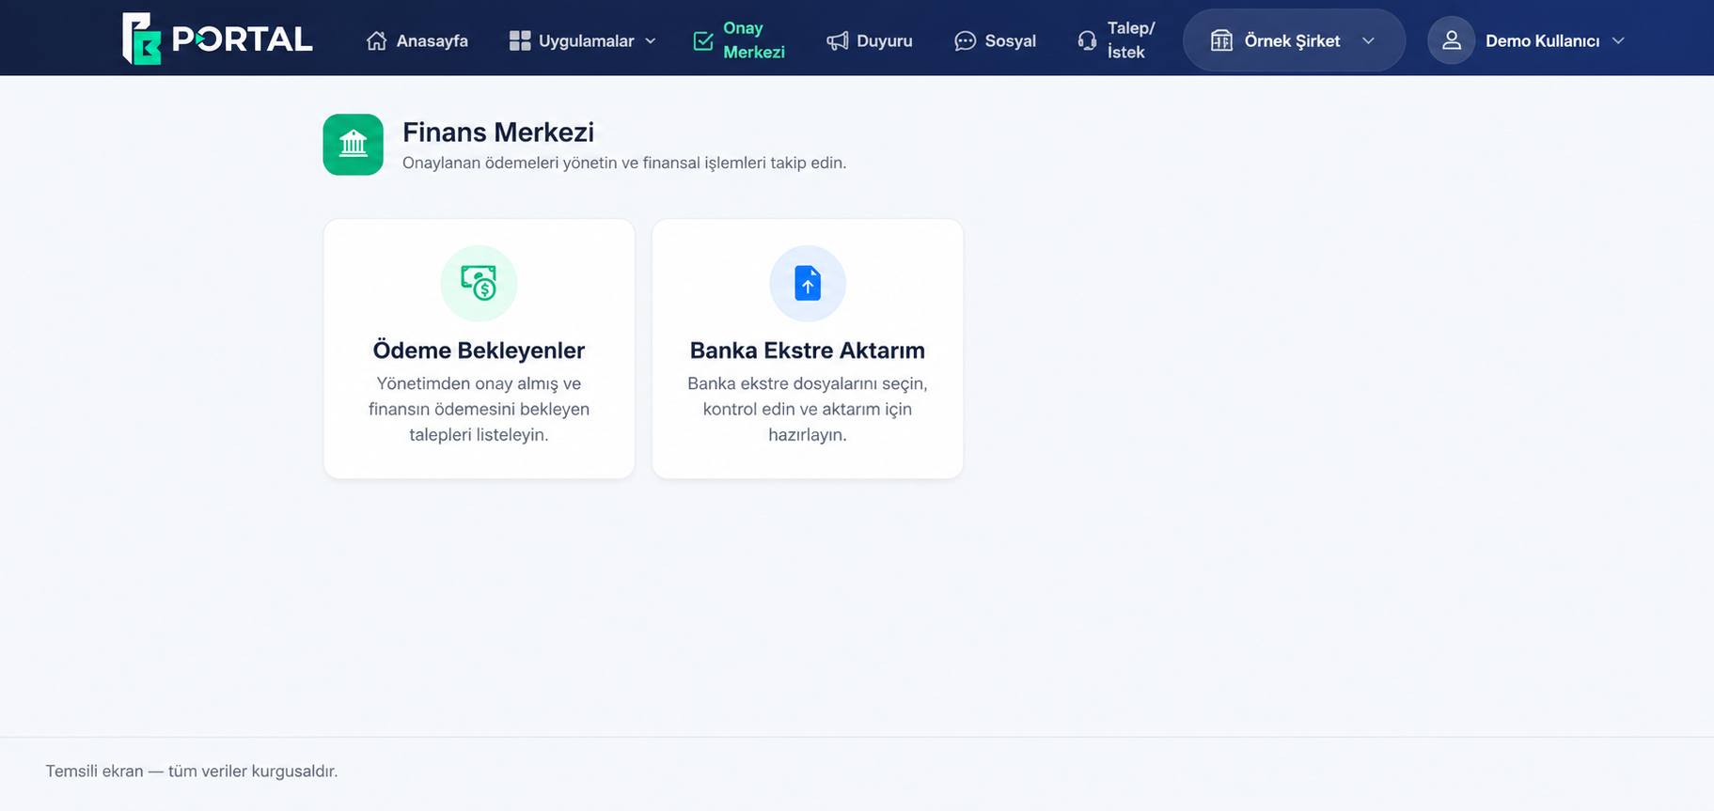Expand the chevron next to Demo Kullanıcı
The width and height of the screenshot is (1714, 811).
(1618, 40)
